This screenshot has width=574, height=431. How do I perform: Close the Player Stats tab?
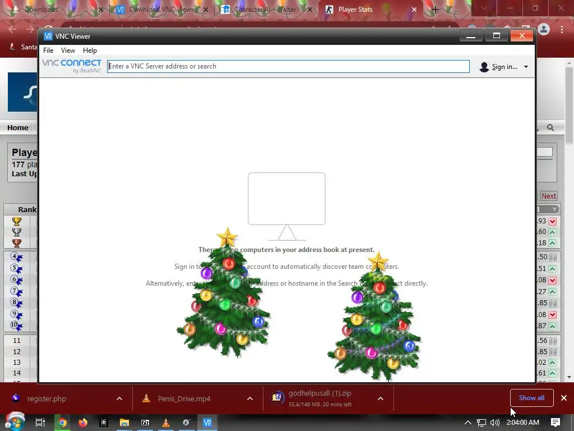click(x=414, y=10)
